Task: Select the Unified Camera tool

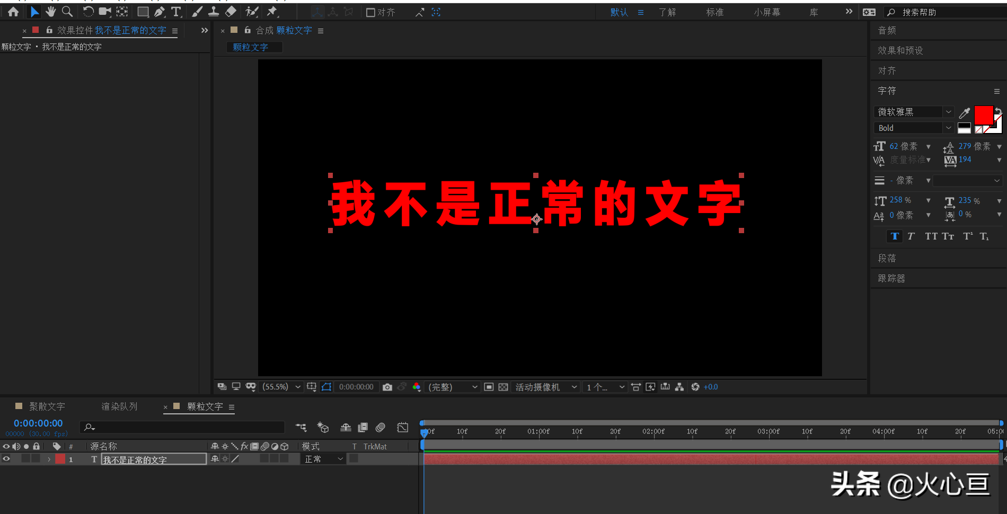Action: click(x=105, y=12)
